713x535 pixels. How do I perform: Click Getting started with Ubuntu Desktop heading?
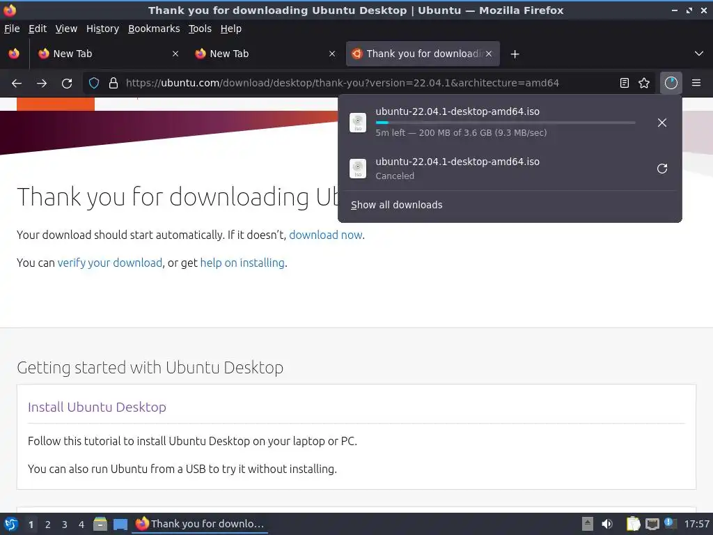(150, 367)
